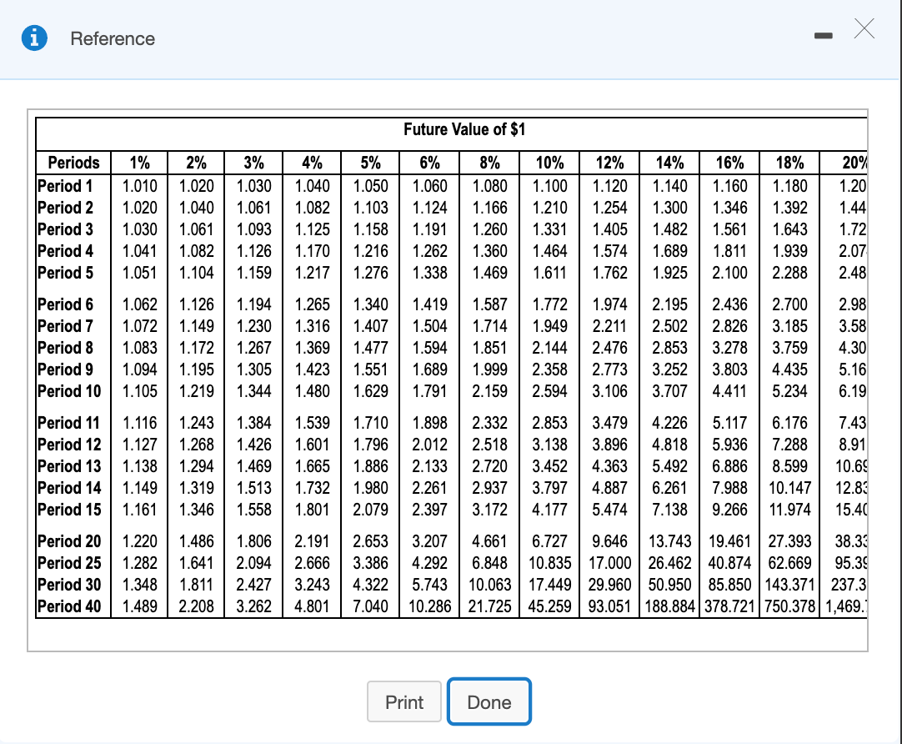This screenshot has width=902, height=744.
Task: Click the Period 25 row label
Action: (x=69, y=563)
